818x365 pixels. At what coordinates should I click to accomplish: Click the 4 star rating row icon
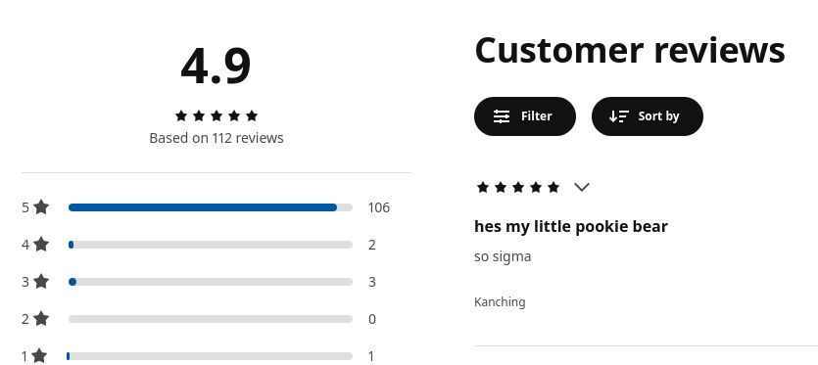pyautogui.click(x=41, y=244)
